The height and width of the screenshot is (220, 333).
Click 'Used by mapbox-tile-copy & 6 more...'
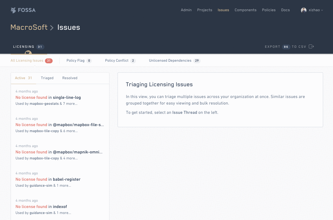pos(47,131)
